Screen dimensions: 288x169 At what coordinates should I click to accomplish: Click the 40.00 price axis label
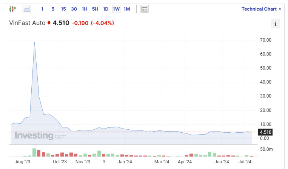pos(266,82)
